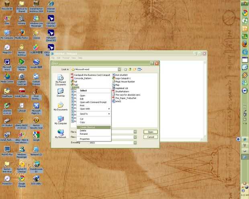
Task: Choose Copy in the context menu
Action: [94, 122]
